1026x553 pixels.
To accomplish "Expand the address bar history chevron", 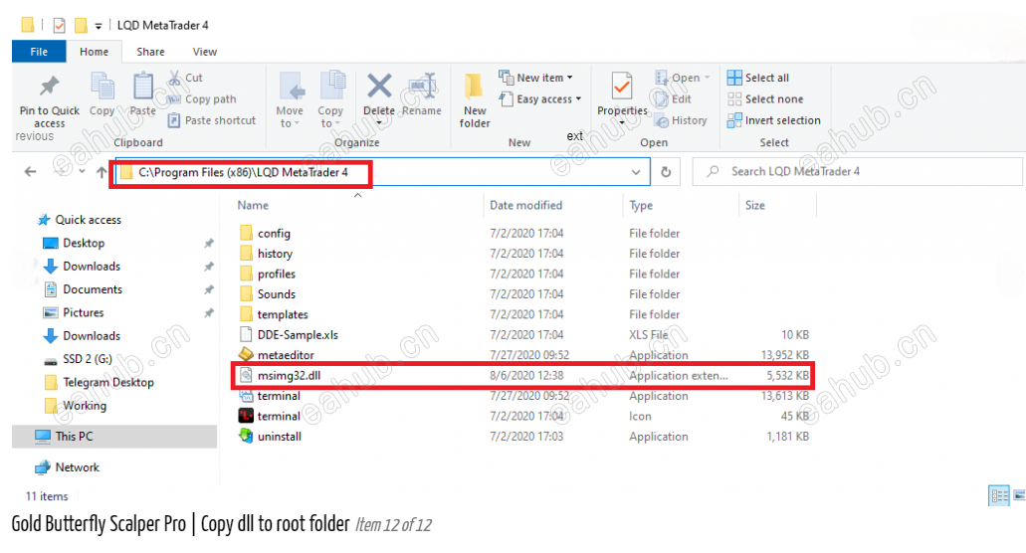I will [636, 172].
